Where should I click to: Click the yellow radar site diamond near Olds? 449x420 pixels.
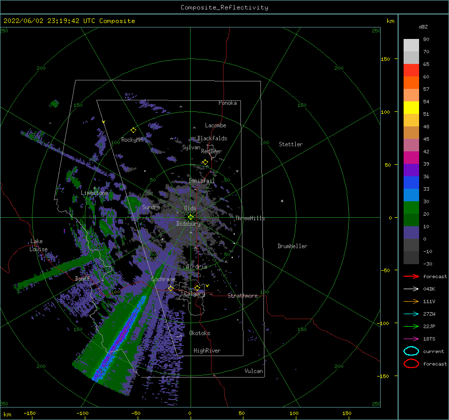tap(191, 217)
